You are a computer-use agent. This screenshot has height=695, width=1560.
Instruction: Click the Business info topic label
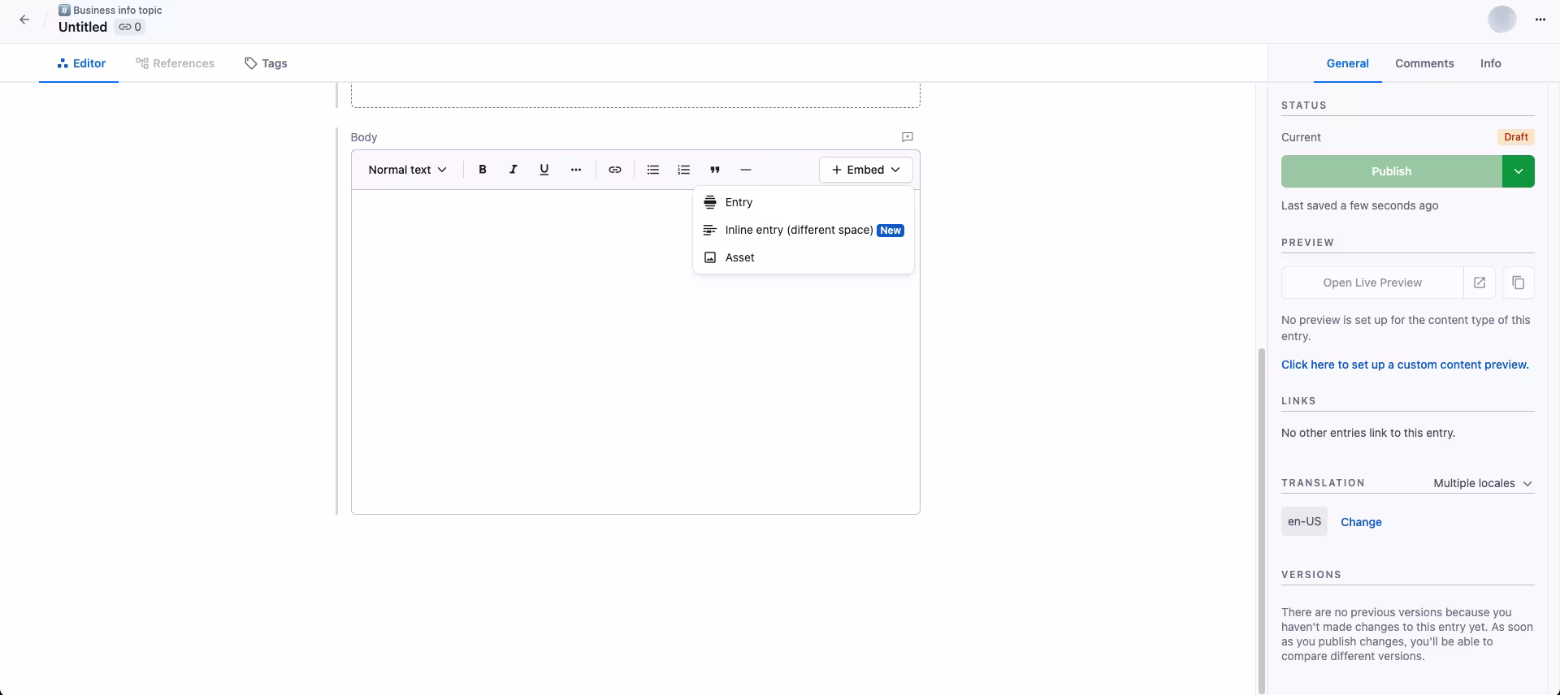pyautogui.click(x=117, y=11)
